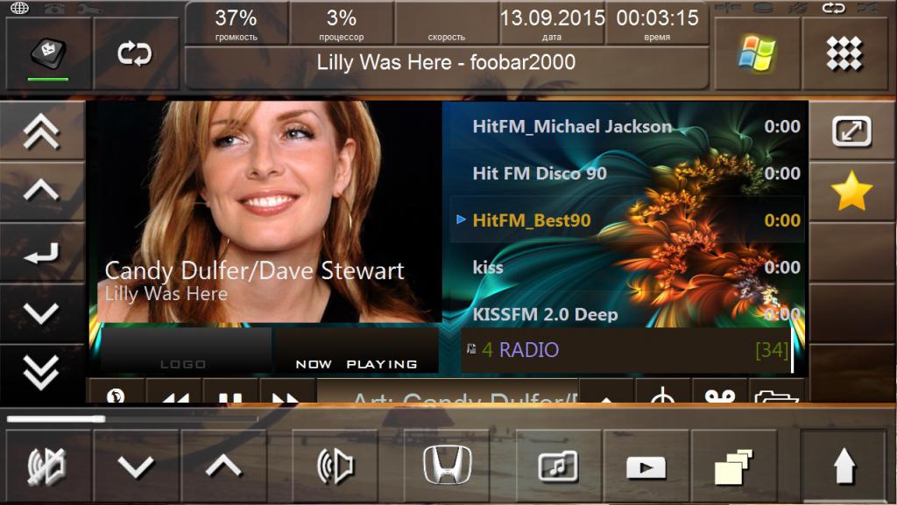Select Hit FM Disco 90 station
This screenshot has height=505, width=897.
627,173
